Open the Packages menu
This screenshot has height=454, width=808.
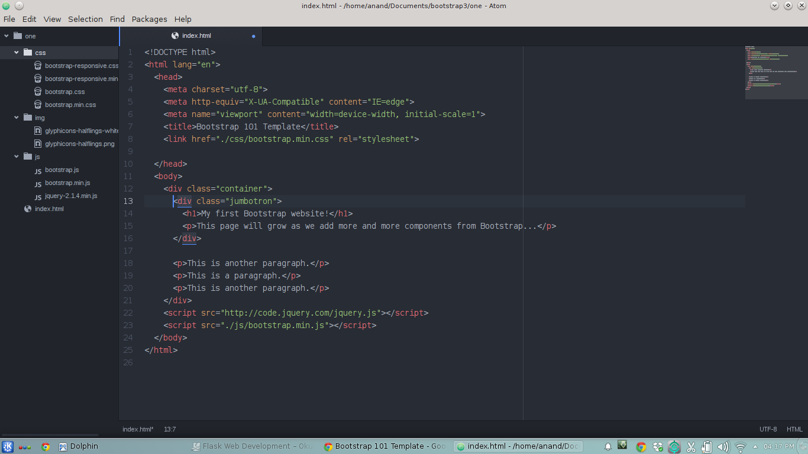click(149, 19)
